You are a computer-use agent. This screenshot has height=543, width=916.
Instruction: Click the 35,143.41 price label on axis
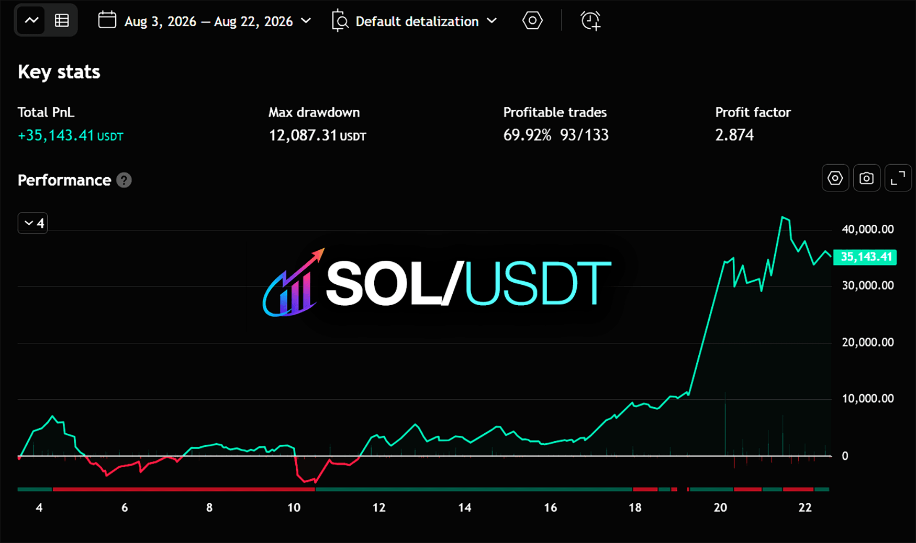coord(865,257)
